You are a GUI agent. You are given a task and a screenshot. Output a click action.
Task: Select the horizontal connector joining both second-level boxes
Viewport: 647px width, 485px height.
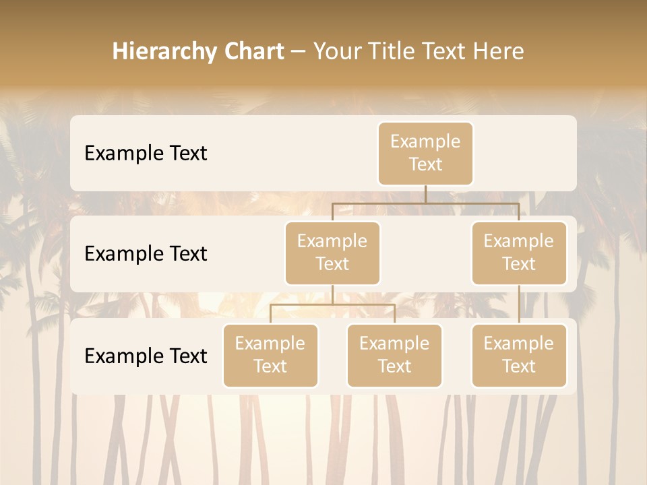(425, 203)
